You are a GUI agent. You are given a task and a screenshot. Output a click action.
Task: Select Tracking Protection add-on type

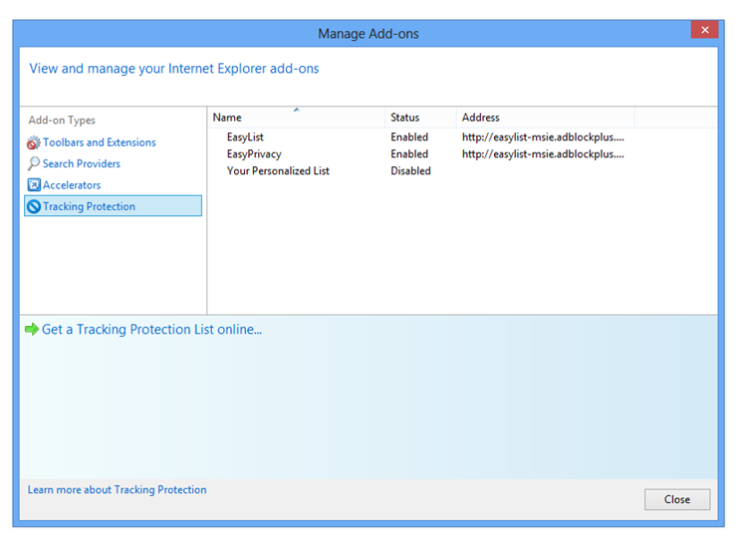[x=114, y=206]
